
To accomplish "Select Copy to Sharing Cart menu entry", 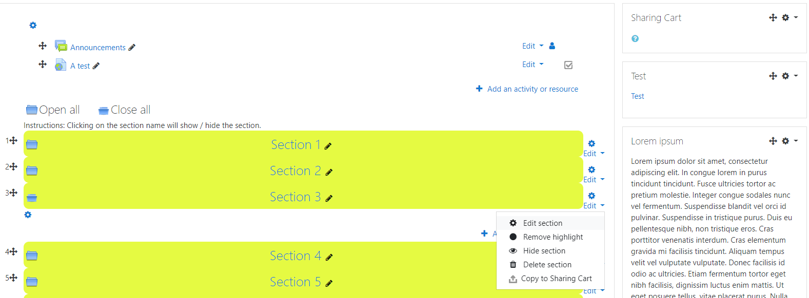I will pyautogui.click(x=550, y=279).
